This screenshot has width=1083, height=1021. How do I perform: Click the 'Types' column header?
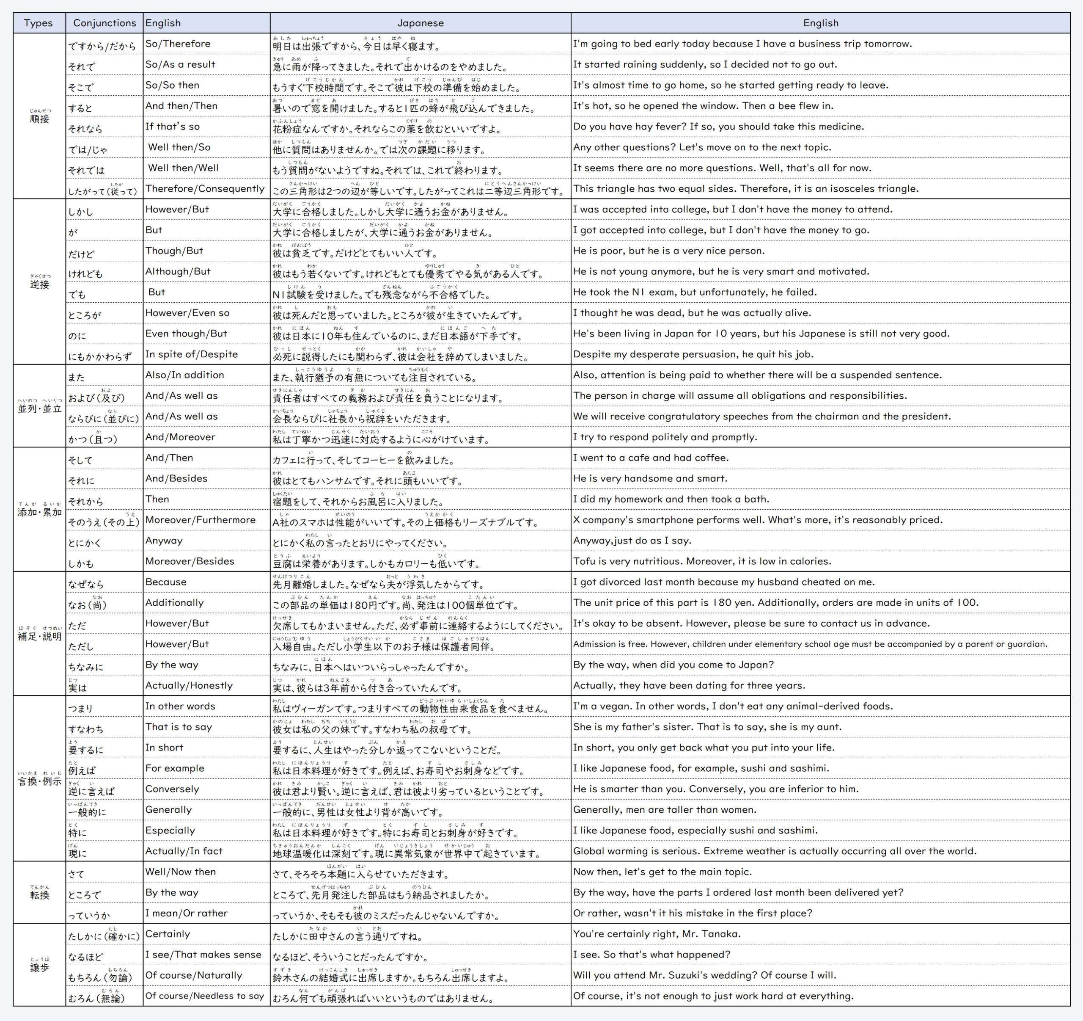click(x=39, y=23)
